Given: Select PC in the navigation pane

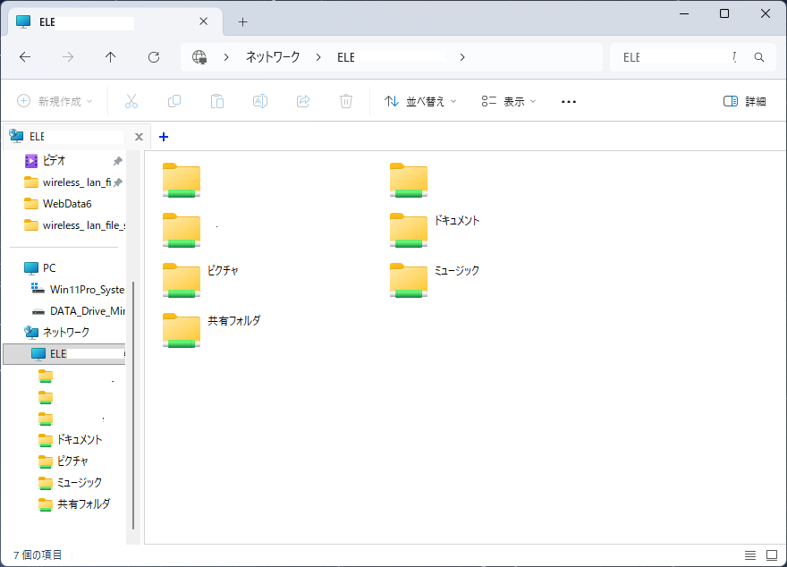Looking at the screenshot, I should pos(49,267).
